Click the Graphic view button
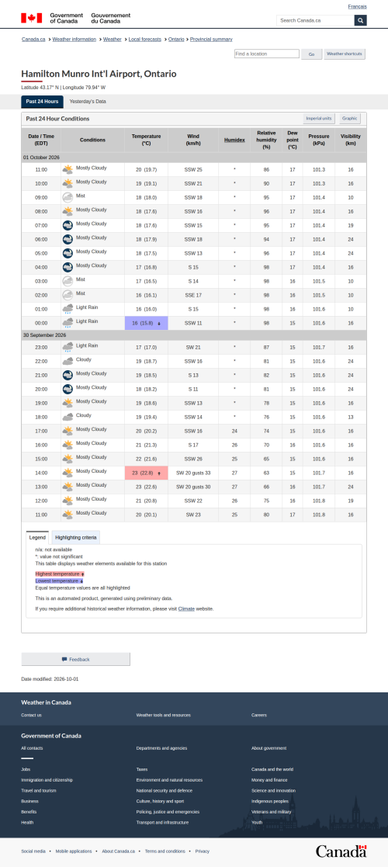388x867 pixels. (x=350, y=118)
